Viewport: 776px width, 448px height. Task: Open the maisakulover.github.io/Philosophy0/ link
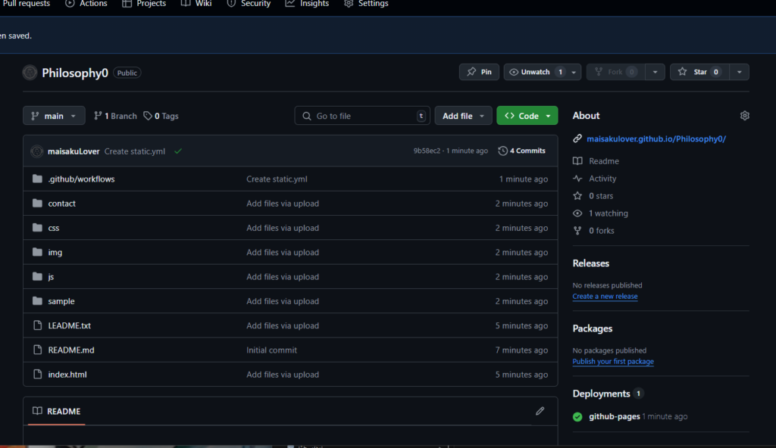[656, 139]
